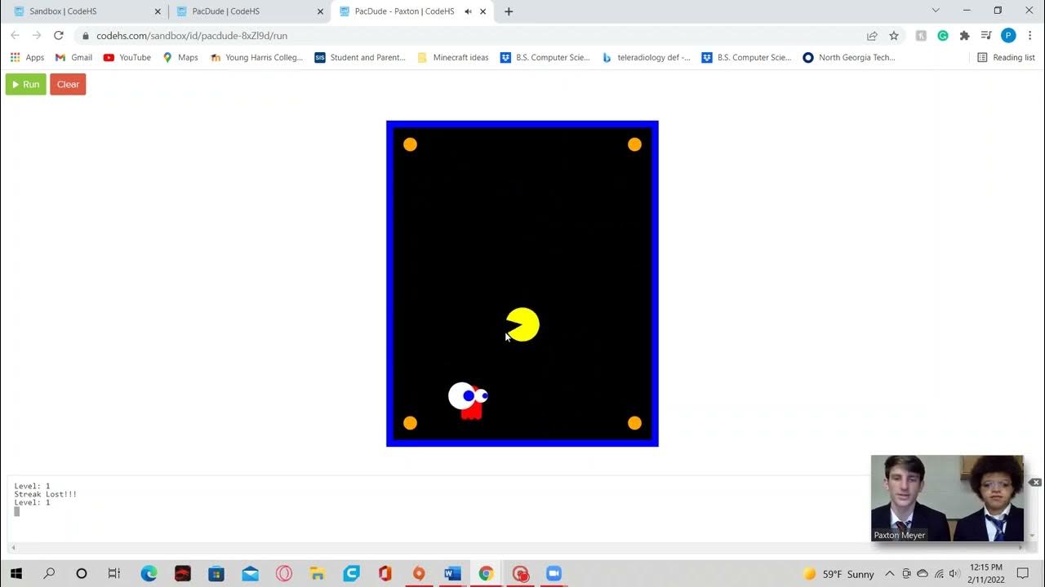This screenshot has width=1045, height=587.
Task: Open Windows taskbar search
Action: (49, 573)
